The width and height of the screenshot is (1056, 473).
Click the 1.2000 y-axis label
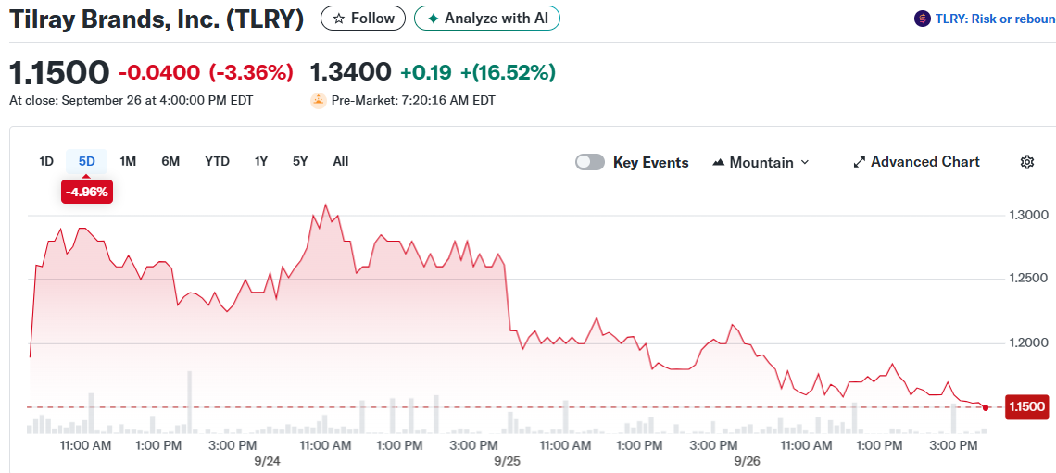(x=1028, y=343)
